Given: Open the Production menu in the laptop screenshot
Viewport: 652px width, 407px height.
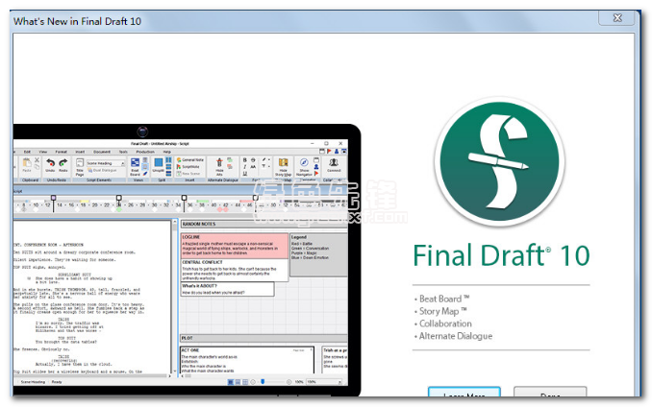Looking at the screenshot, I should pos(145,152).
